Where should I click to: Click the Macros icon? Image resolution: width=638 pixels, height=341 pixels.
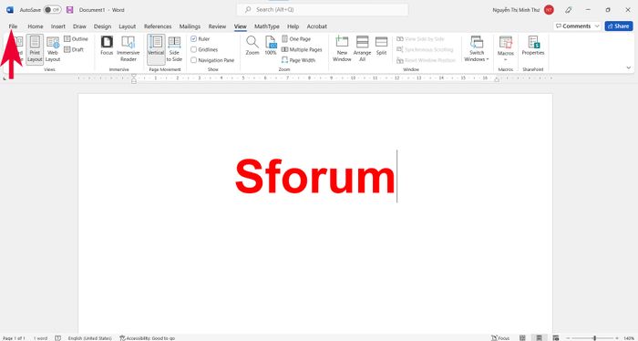point(505,43)
